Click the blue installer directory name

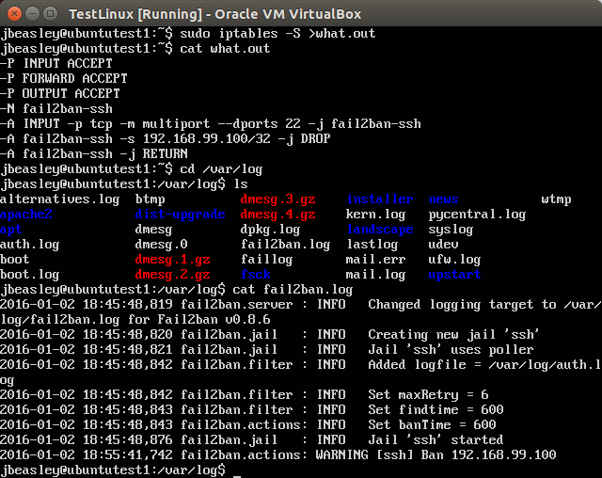pos(380,199)
